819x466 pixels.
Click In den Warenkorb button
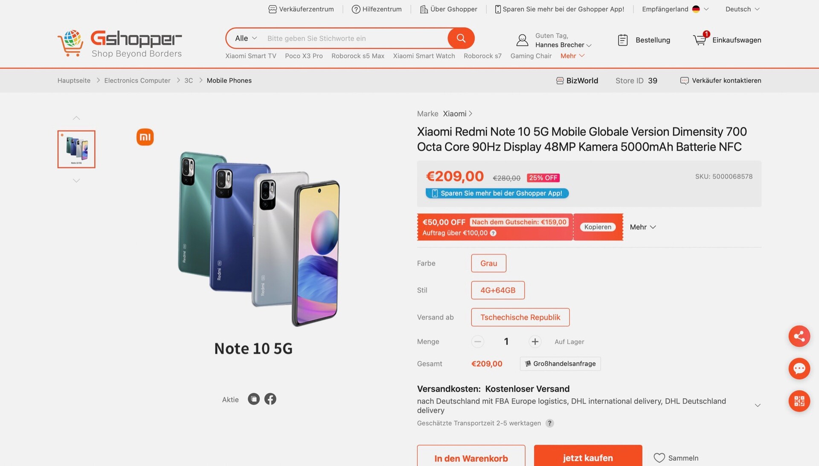pos(471,457)
